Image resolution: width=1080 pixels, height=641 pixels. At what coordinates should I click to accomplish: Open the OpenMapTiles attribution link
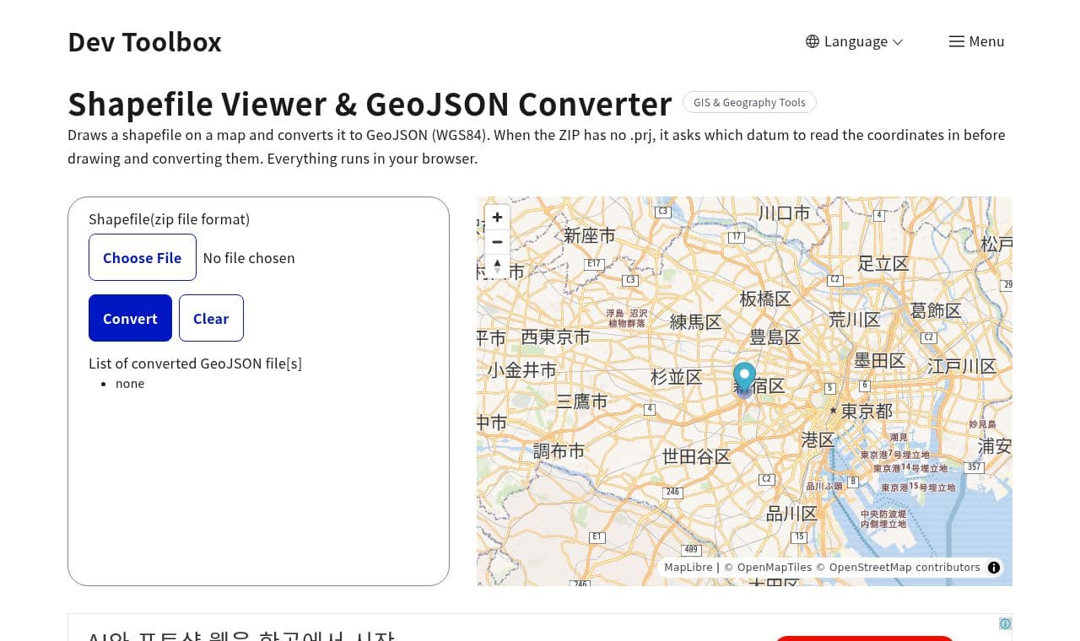click(x=768, y=568)
